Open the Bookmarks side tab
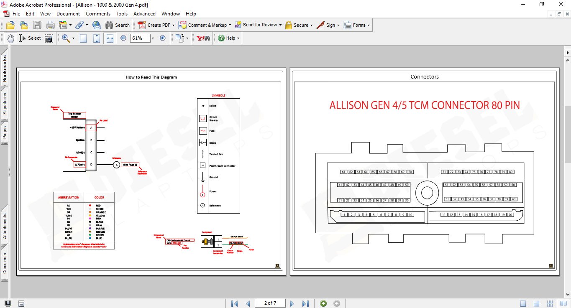The height and width of the screenshot is (308, 571). coord(5,69)
